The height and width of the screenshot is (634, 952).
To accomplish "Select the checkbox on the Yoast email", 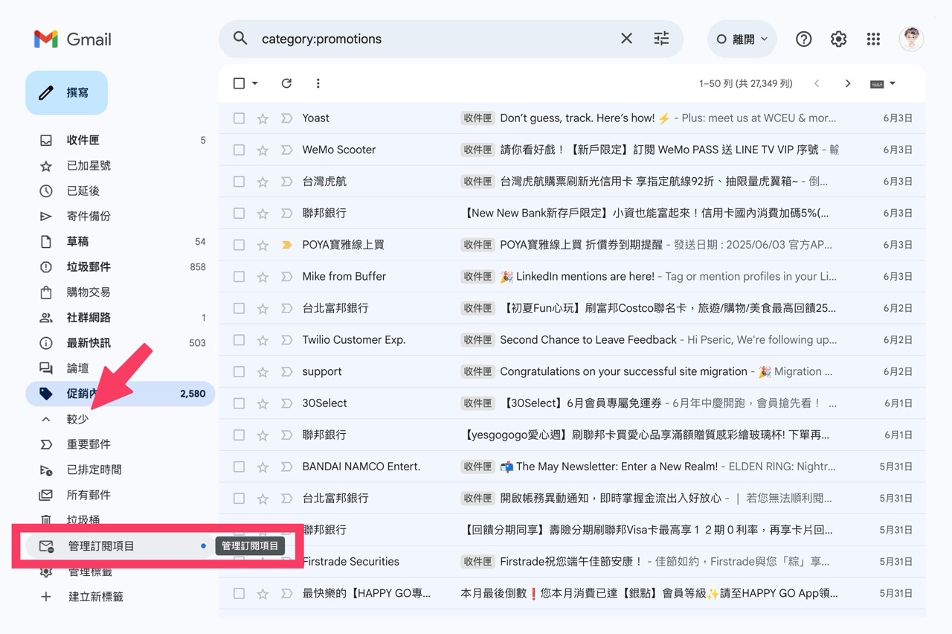I will point(238,118).
